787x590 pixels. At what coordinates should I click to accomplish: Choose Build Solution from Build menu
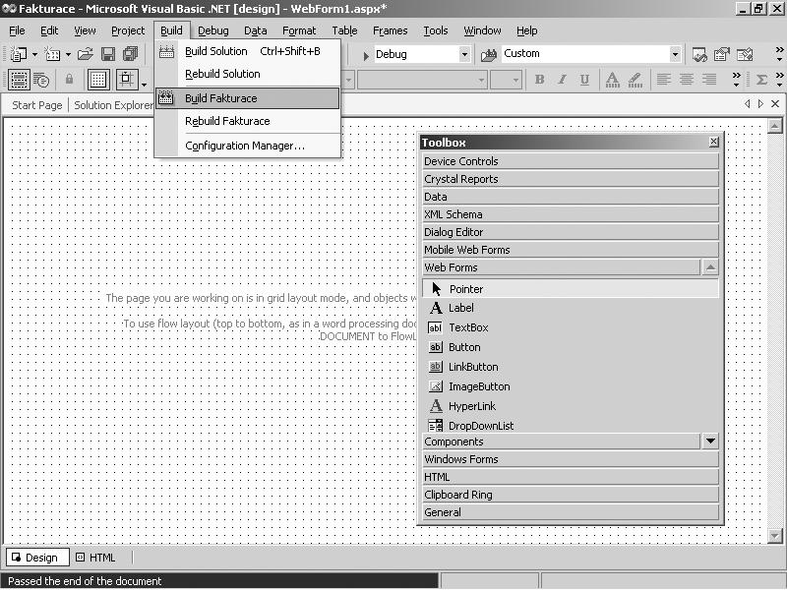pos(248,51)
